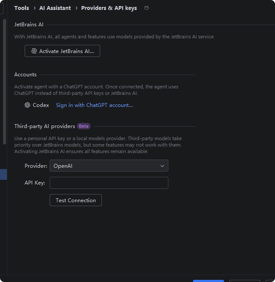The height and width of the screenshot is (282, 275).
Task: Click the Test Connection button
Action: tap(76, 200)
